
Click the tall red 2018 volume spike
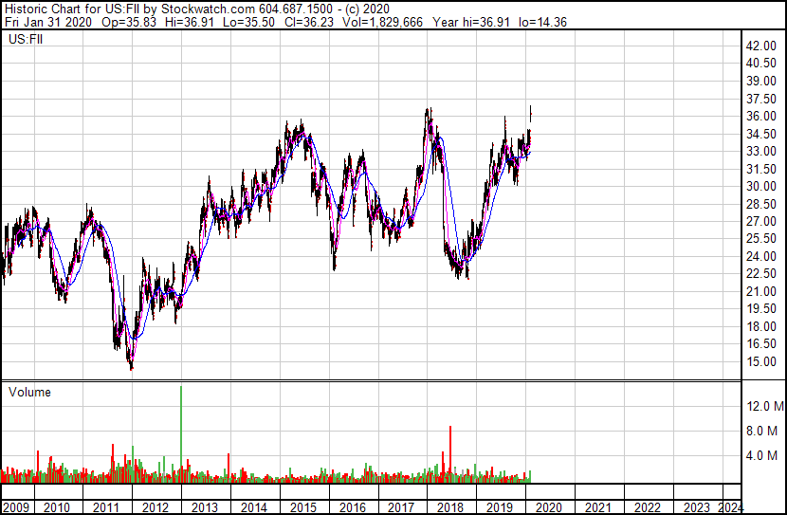coord(450,454)
